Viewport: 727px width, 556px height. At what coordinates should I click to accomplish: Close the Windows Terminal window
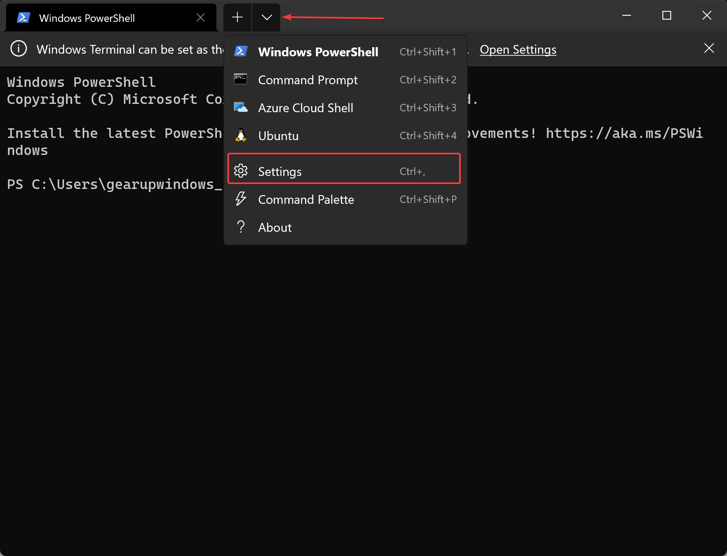click(x=707, y=16)
